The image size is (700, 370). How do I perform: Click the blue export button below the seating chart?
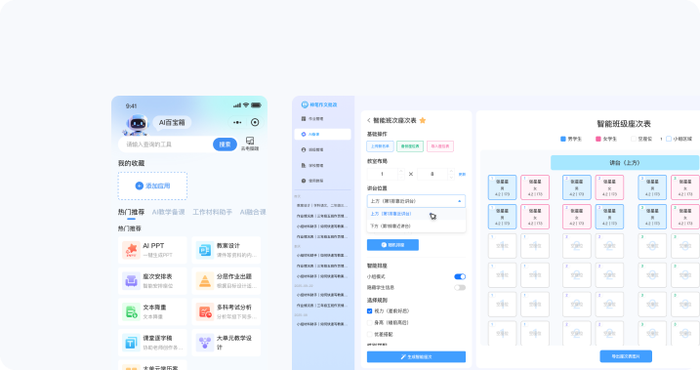click(x=626, y=356)
